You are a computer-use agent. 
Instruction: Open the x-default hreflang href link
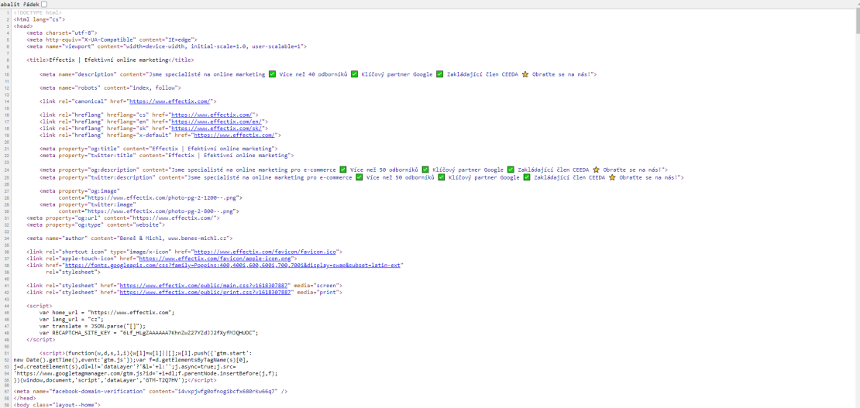click(234, 135)
